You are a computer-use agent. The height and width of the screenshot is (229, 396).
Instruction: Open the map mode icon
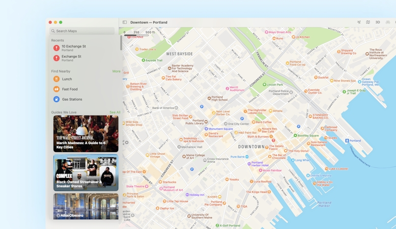tap(368, 22)
